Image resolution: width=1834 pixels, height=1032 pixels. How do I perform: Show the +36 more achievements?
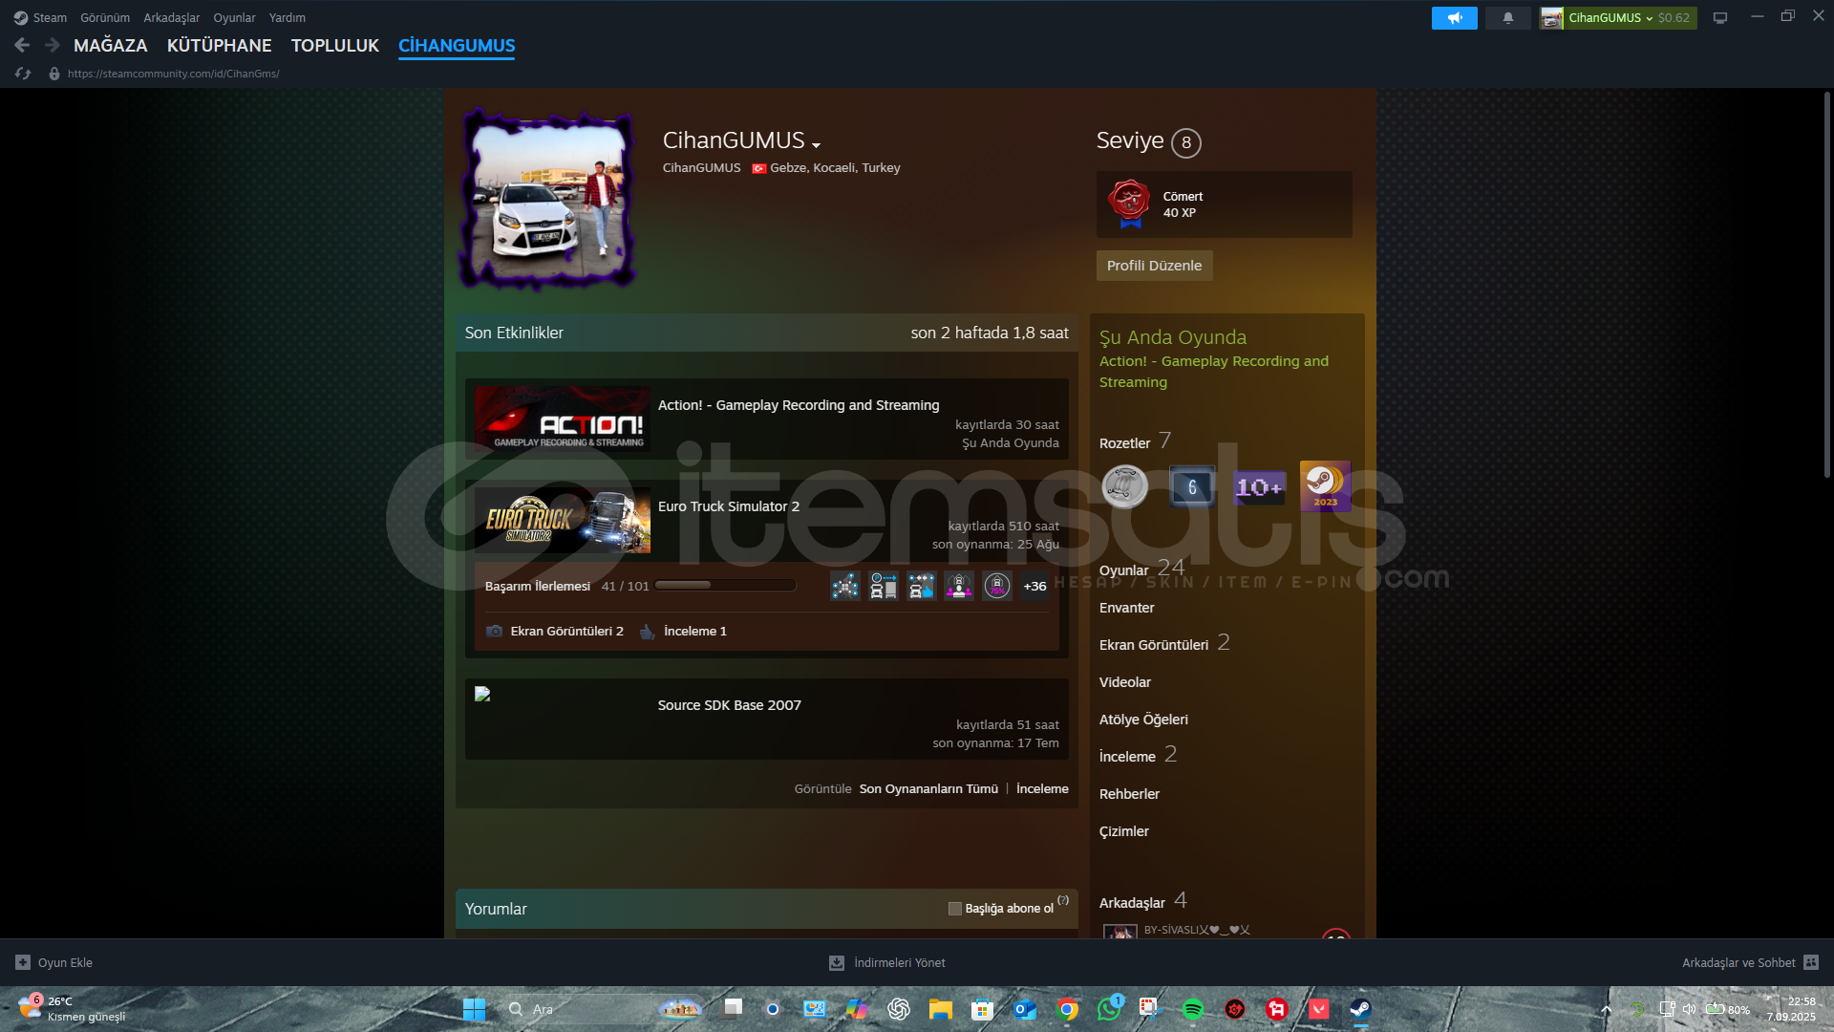tap(1034, 586)
